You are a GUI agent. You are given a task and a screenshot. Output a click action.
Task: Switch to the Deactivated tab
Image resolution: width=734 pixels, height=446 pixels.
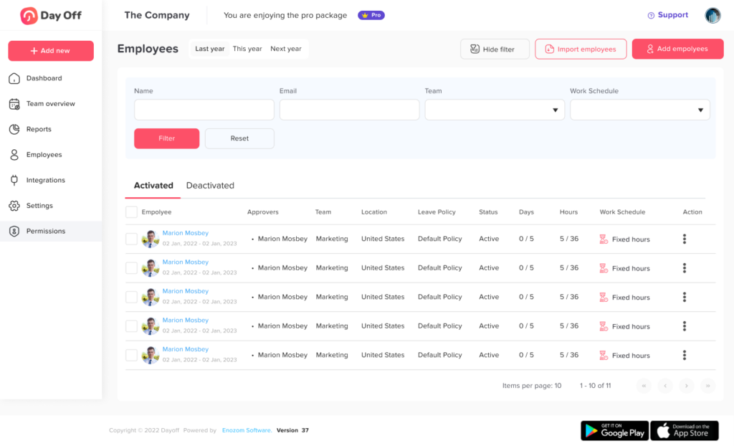pos(210,186)
